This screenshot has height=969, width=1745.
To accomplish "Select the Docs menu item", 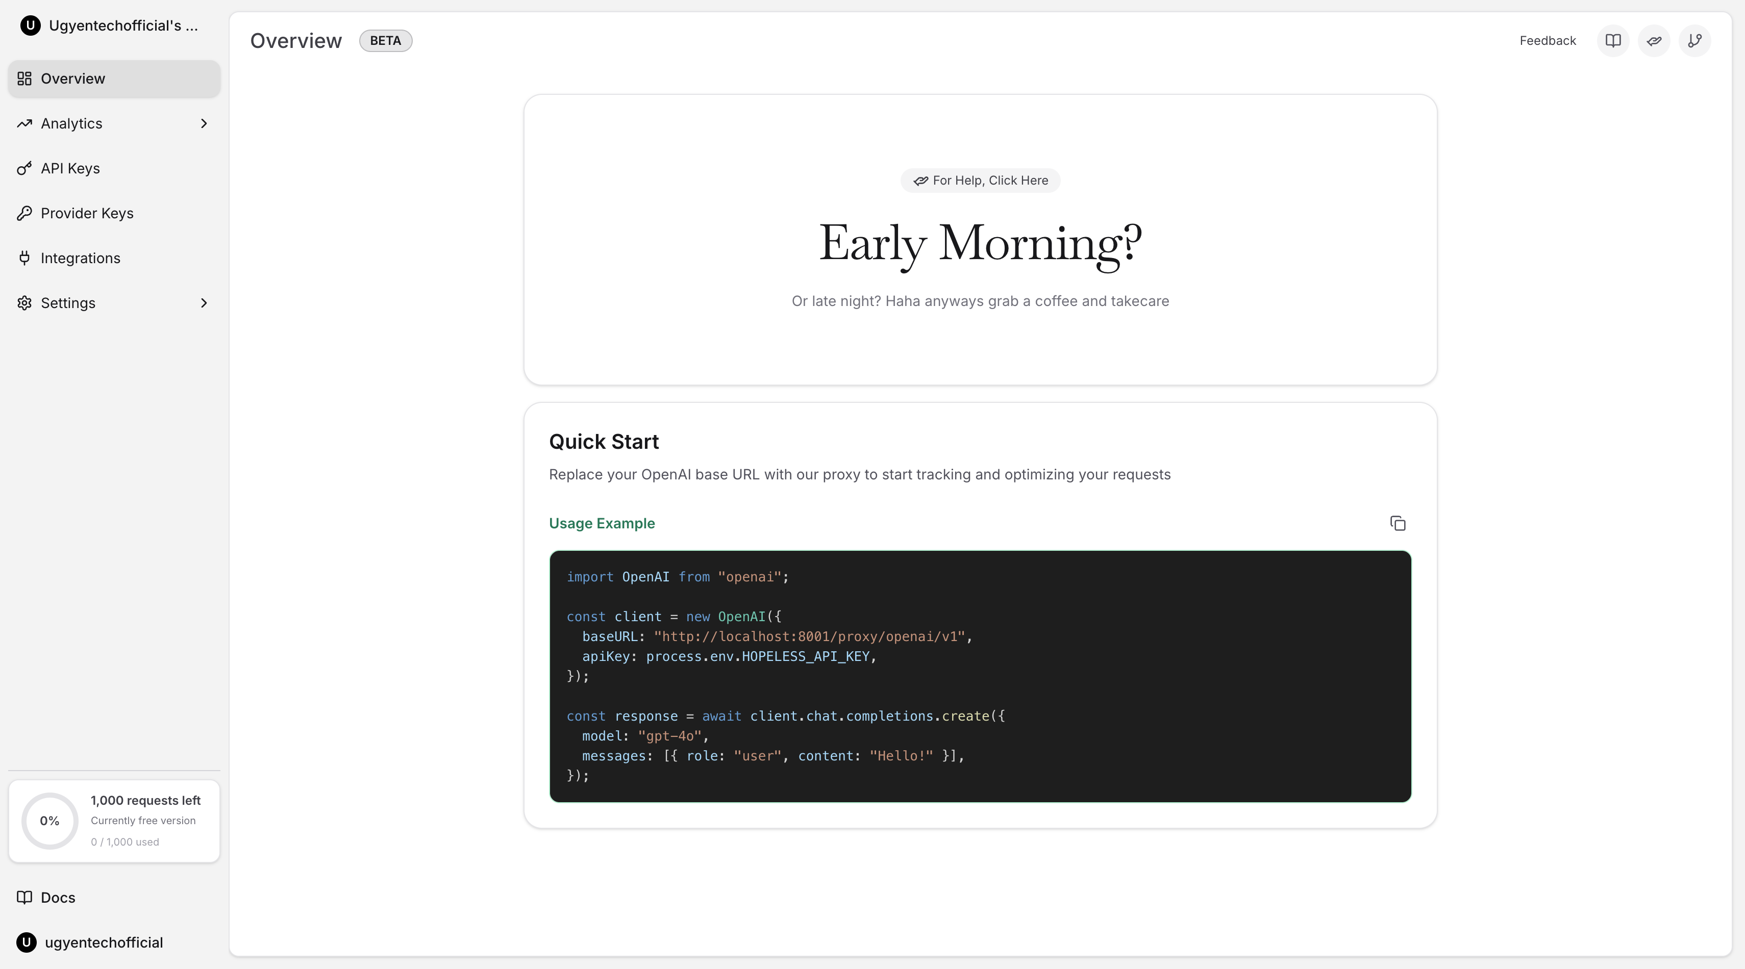I will pos(58,897).
